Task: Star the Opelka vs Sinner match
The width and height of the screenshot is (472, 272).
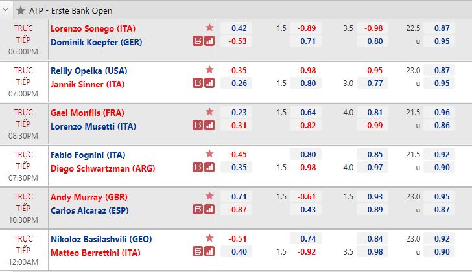Action: coord(209,70)
